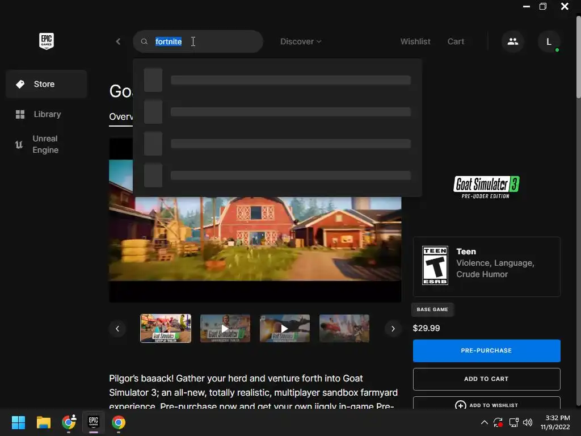Viewport: 581px width, 436px height.
Task: Click the Pilgor's baaack description paragraph
Action: pos(253,392)
